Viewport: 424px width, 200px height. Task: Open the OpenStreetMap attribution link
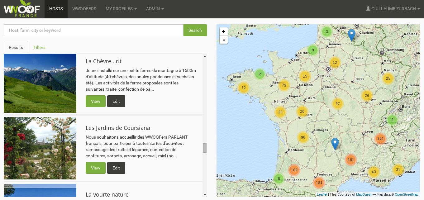[407, 194]
